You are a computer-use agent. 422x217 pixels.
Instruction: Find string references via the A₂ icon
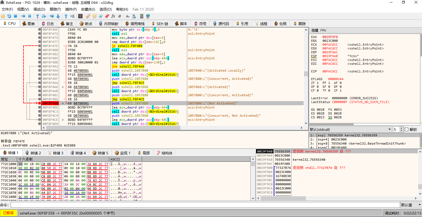click(x=128, y=16)
